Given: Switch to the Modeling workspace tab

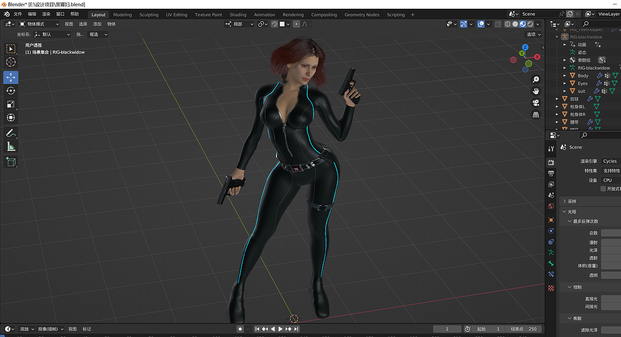Looking at the screenshot, I should pyautogui.click(x=122, y=15).
